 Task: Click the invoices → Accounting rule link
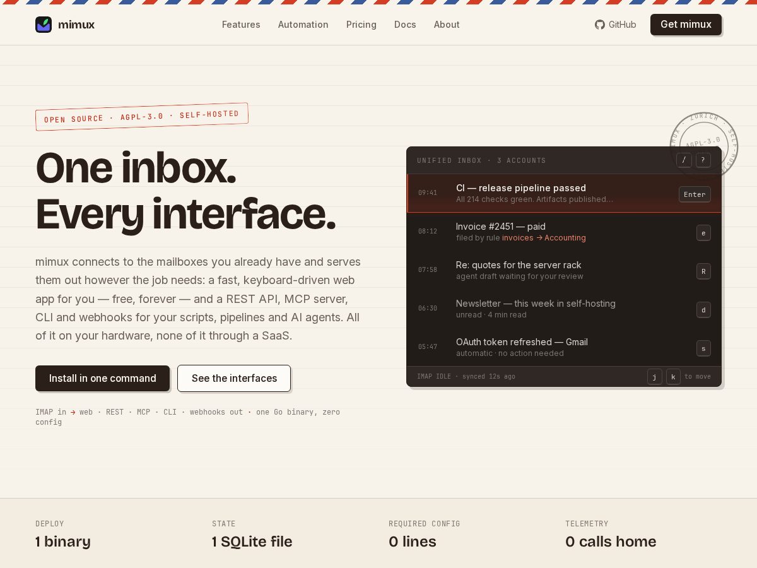pyautogui.click(x=544, y=238)
